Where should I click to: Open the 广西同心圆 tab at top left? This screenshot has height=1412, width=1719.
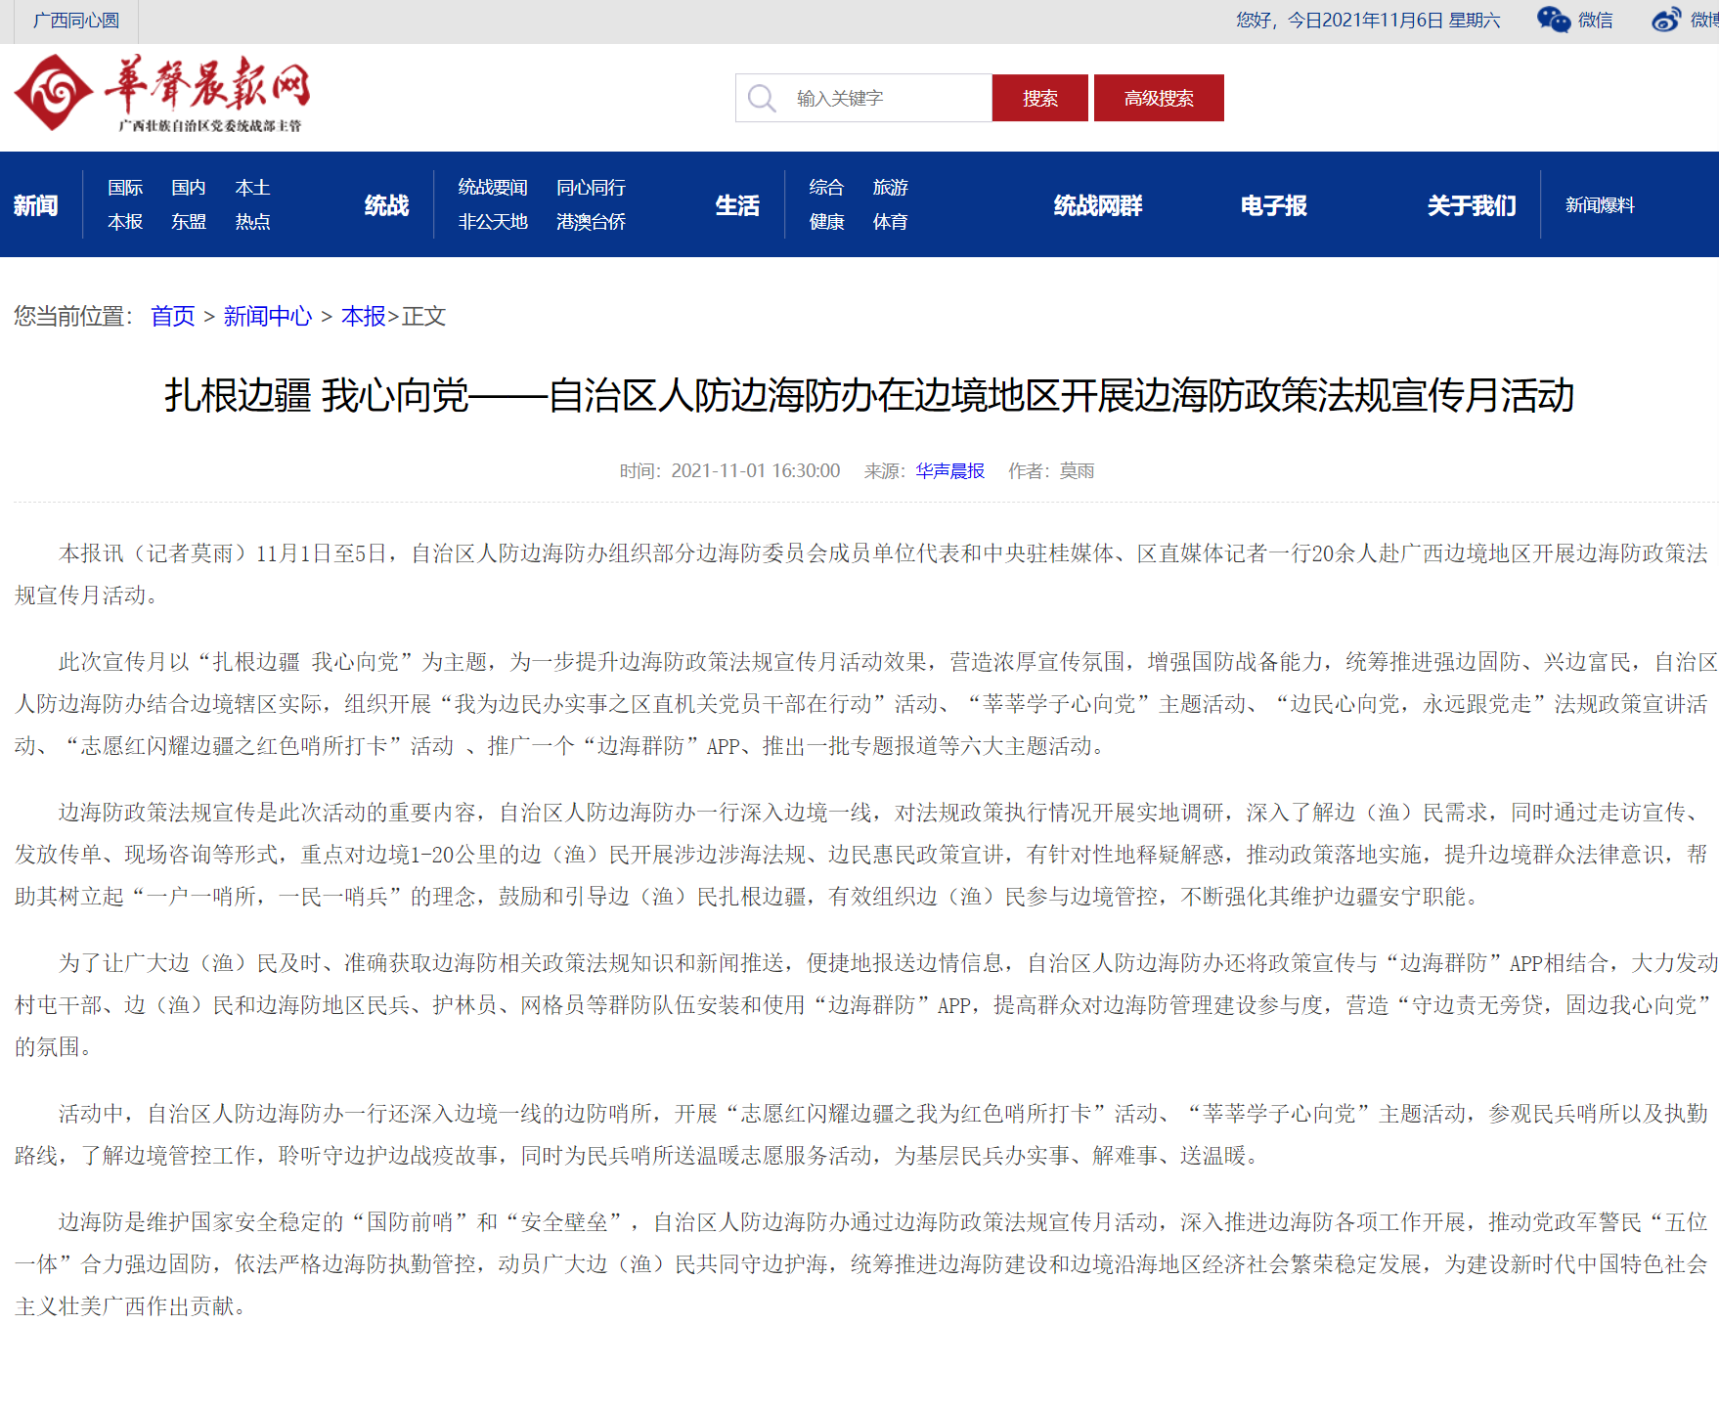pyautogui.click(x=76, y=21)
